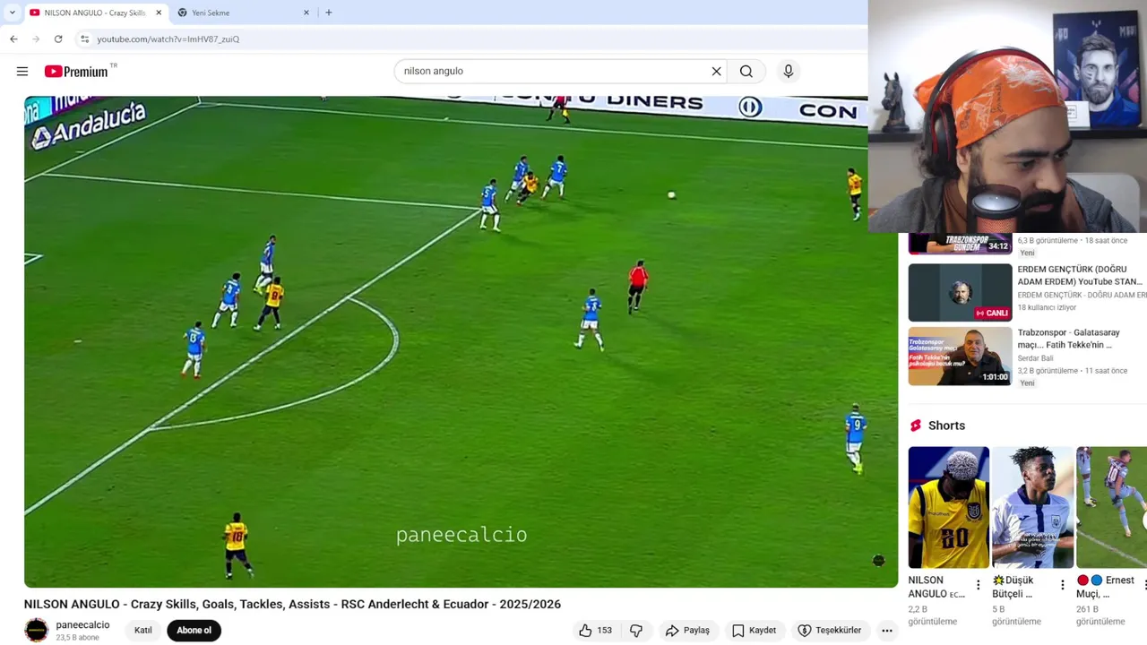This screenshot has width=1147, height=645.
Task: Click the video title text
Action: [292, 605]
